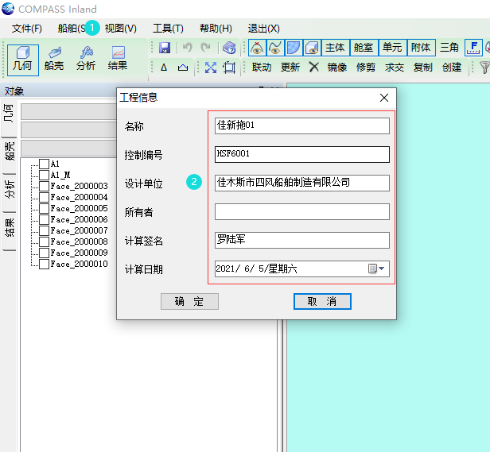Open the 船舶(S) menu
The image size is (490, 452).
point(72,29)
